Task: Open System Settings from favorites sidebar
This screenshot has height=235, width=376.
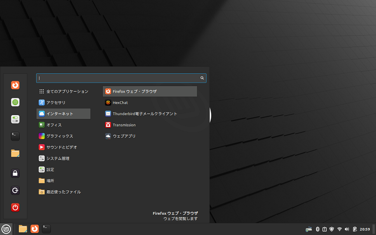Action: (x=15, y=119)
